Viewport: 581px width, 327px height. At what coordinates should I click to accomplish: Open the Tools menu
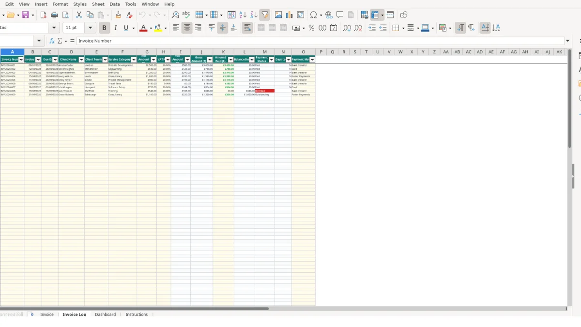[131, 4]
